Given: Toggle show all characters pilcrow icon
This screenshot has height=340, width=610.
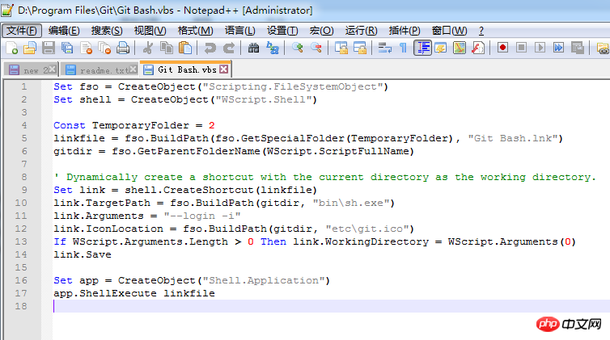Looking at the screenshot, I should click(404, 48).
